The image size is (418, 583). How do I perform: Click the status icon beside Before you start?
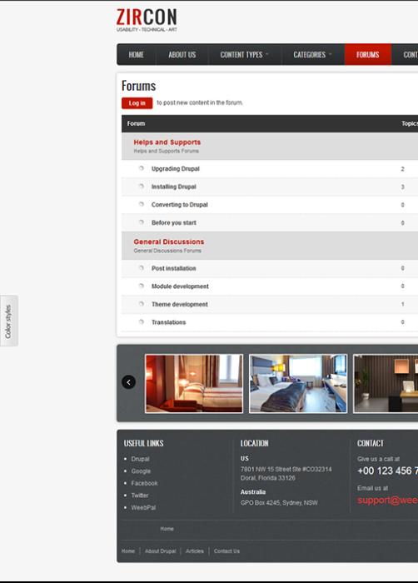142,222
